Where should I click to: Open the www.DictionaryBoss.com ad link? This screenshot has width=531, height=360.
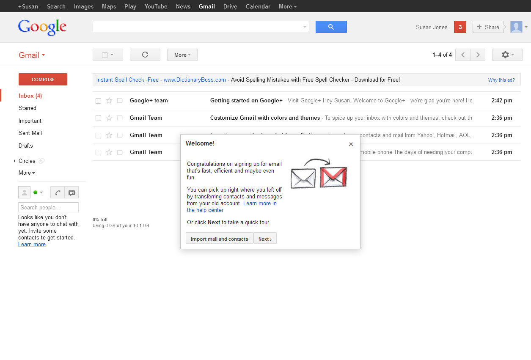click(195, 80)
